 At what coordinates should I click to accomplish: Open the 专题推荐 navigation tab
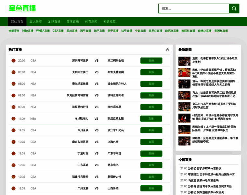coord(110,21)
